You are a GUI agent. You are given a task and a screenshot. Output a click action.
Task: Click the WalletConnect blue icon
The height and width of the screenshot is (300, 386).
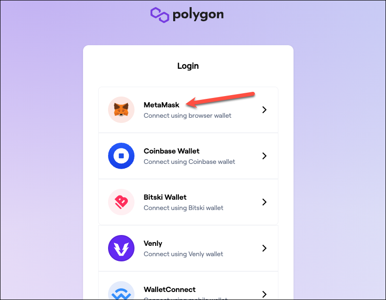click(x=121, y=291)
